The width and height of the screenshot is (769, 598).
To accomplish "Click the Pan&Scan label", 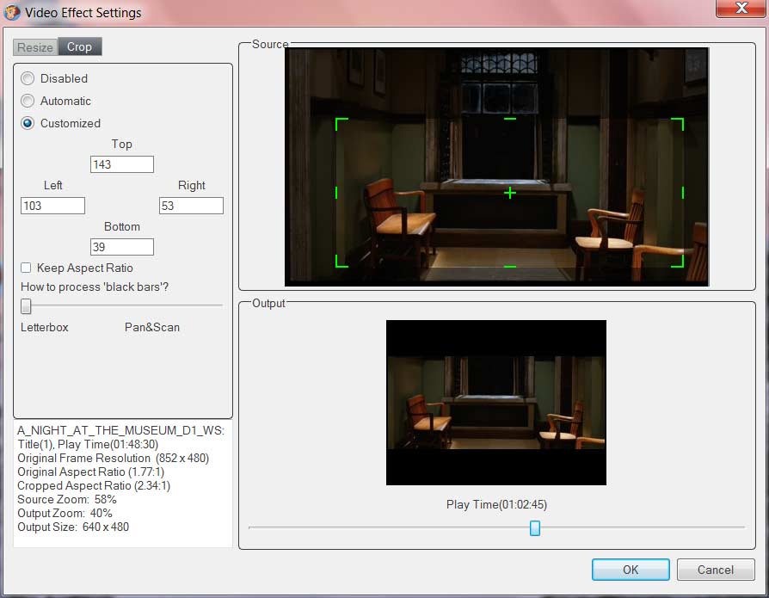I will pos(152,327).
